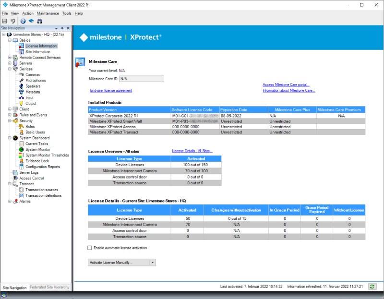Click the Save toolbar icon
This screenshot has height=299, width=384.
[x=4, y=21]
